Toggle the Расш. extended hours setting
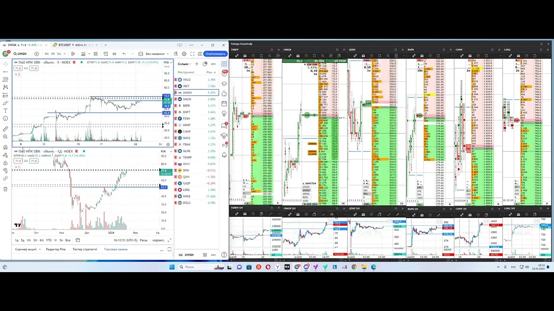Image resolution: width=554 pixels, height=311 pixels. pyautogui.click(x=144, y=240)
